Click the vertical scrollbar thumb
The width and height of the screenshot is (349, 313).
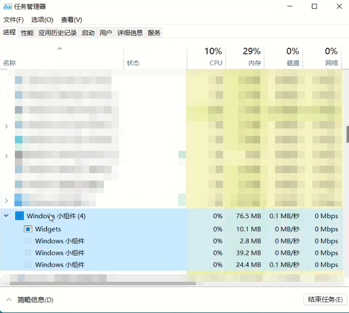[348, 134]
